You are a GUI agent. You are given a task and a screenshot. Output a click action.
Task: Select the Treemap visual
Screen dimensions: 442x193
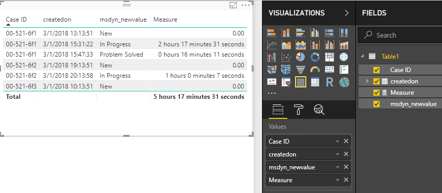point(330,57)
